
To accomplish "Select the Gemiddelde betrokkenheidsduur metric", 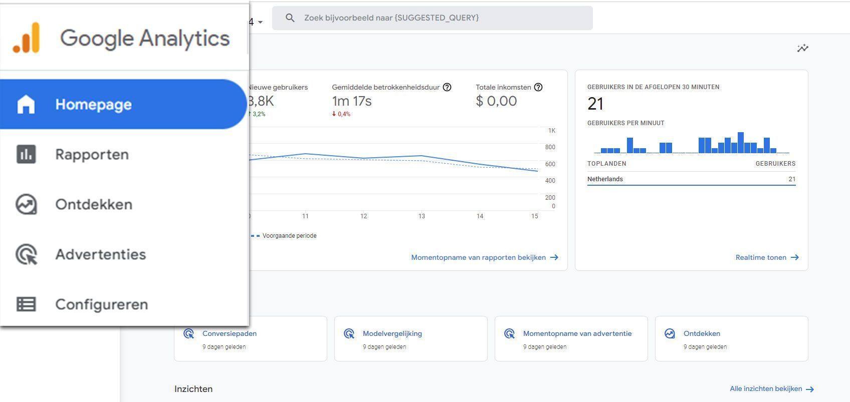I will point(391,100).
